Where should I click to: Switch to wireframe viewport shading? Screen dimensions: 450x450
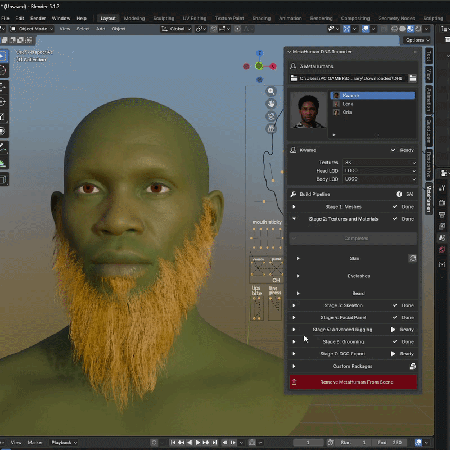395,29
